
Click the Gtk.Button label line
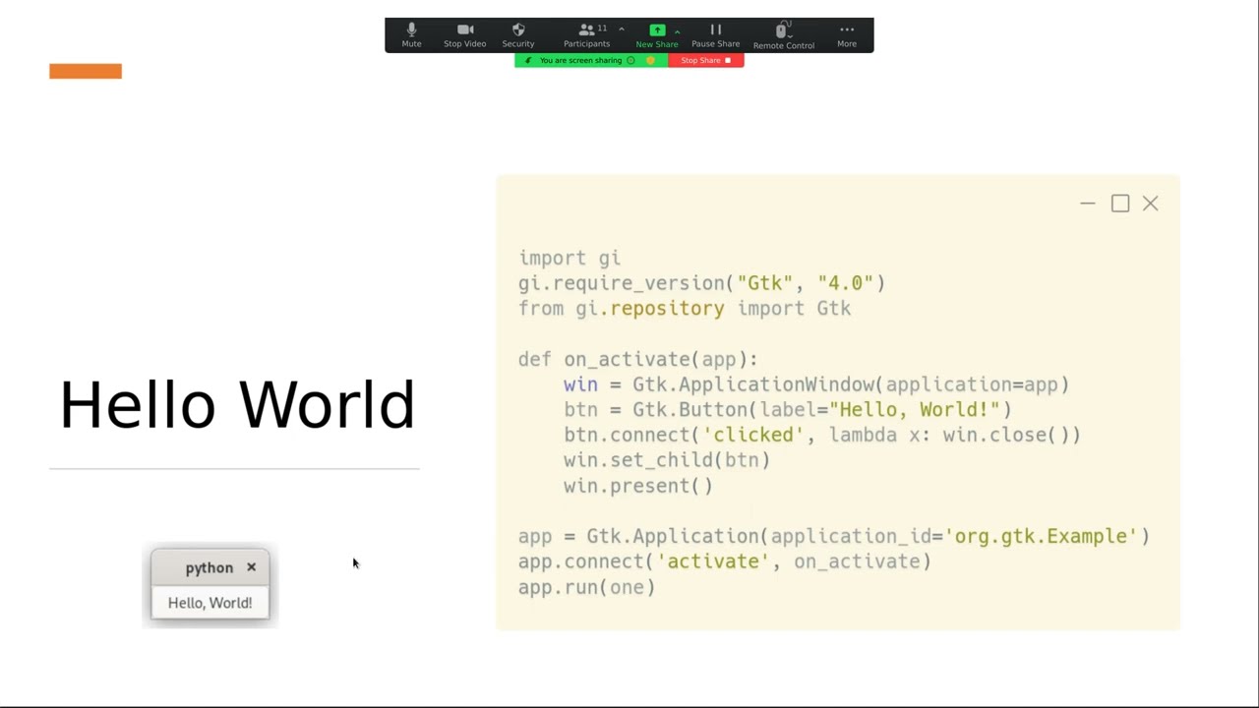click(788, 410)
